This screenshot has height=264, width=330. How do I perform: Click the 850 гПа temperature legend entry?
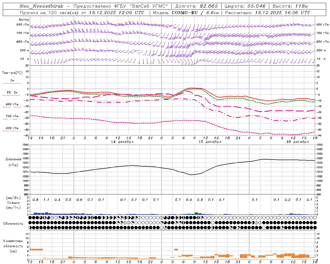click(x=12, y=104)
